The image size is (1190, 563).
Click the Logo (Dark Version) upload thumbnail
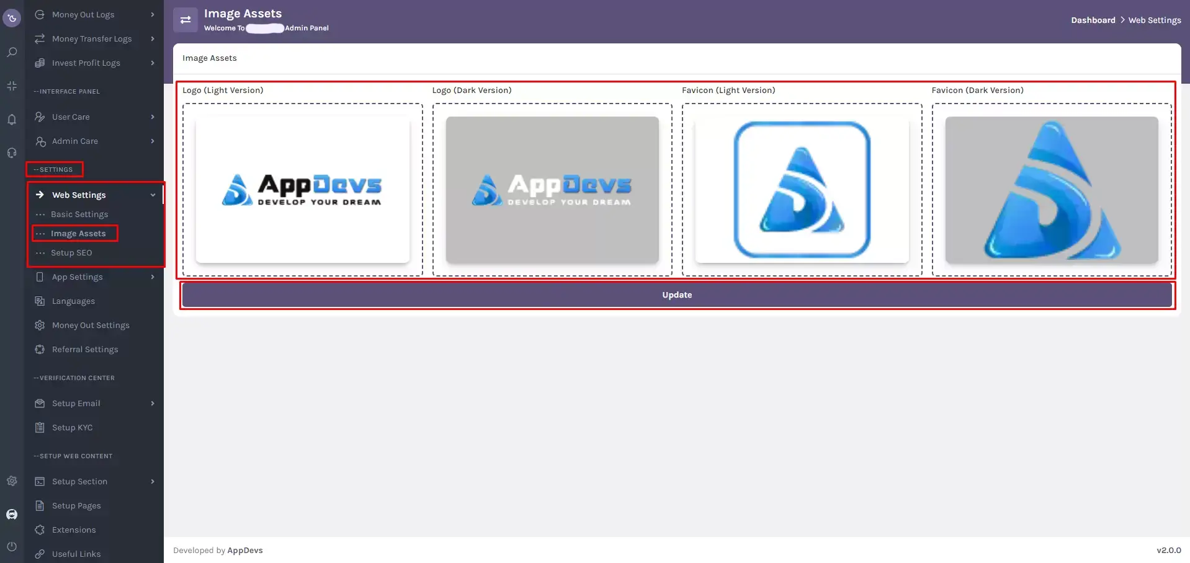552,190
